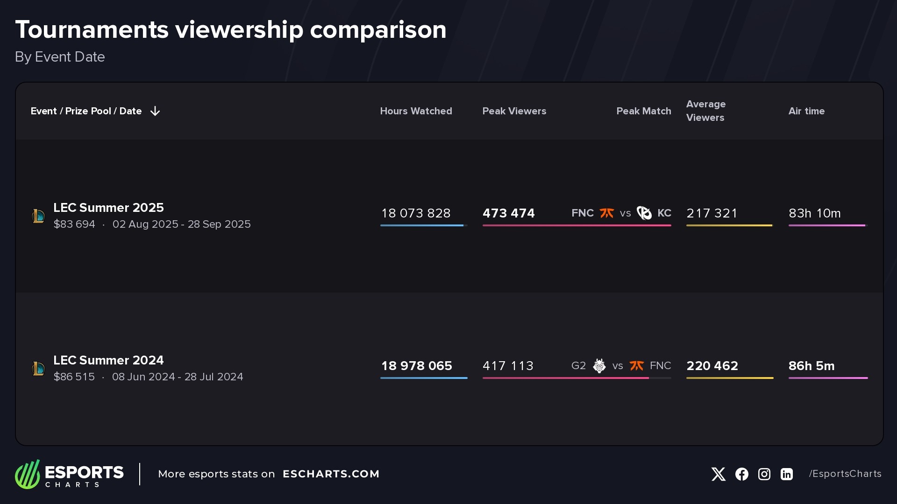Viewport: 897px width, 504px height.
Task: Click the G2 Esports logo in peak match
Action: 599,366
